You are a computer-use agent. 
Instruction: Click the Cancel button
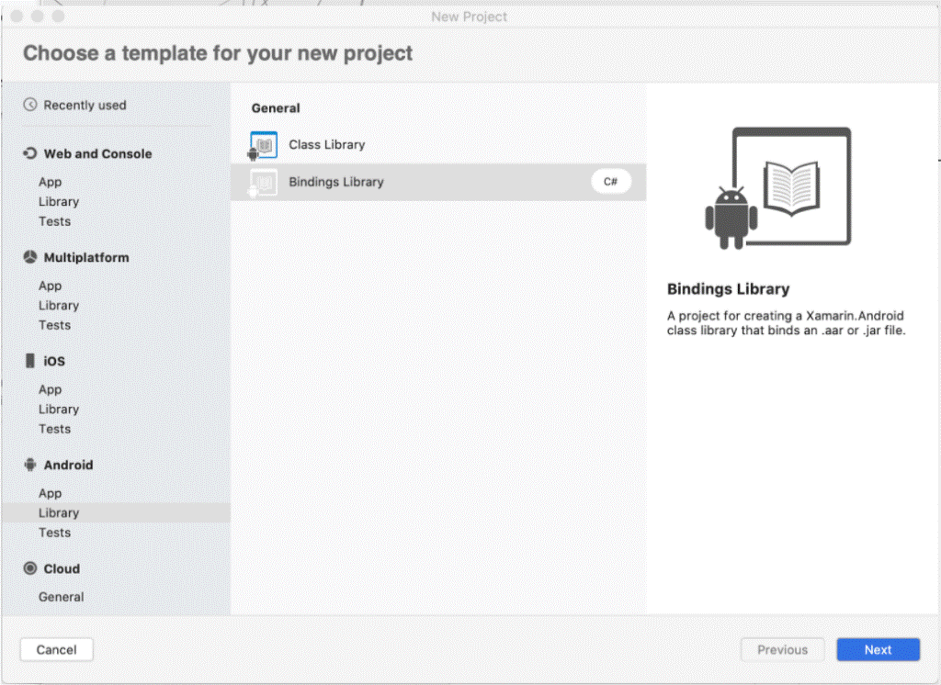click(x=56, y=649)
